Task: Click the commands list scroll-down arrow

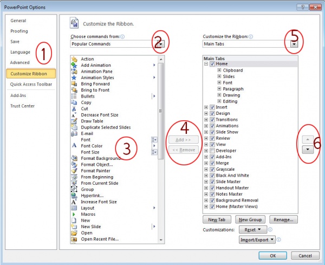Action: tap(161, 240)
